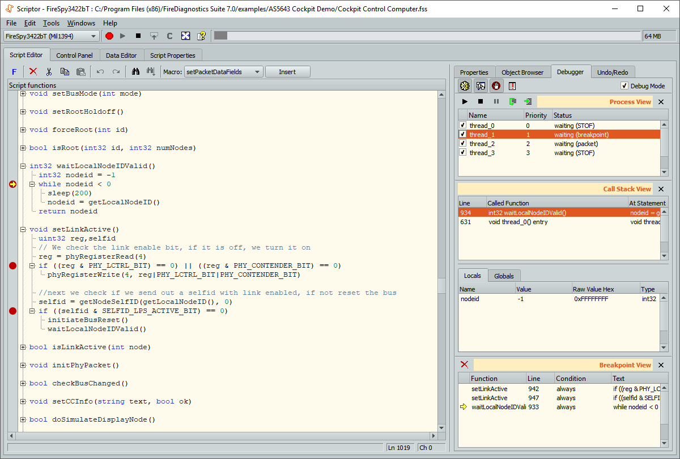
Task: Click the find-next binoculars icon
Action: tap(151, 71)
